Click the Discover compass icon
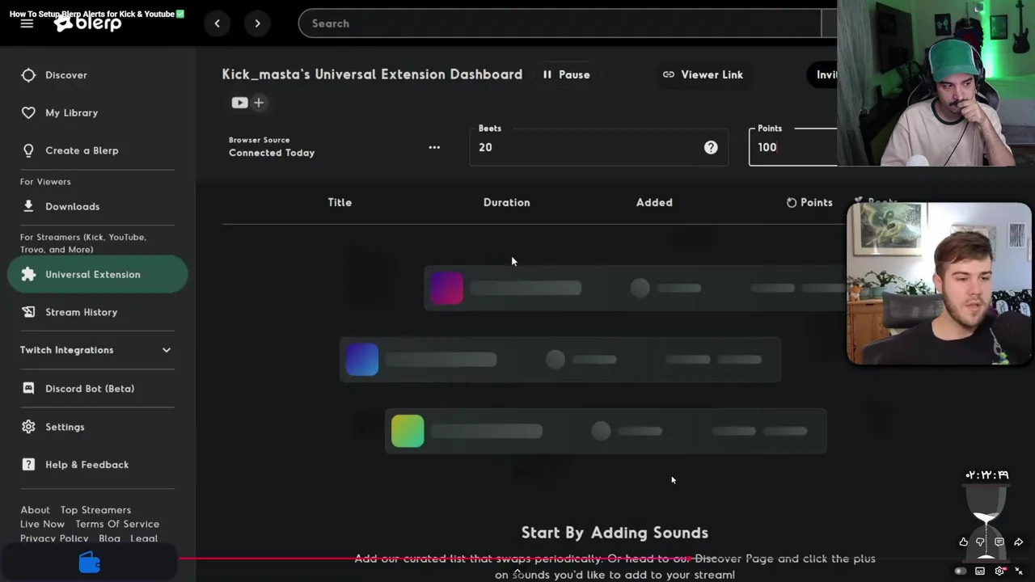Screen dimensions: 1035x582 (x=28, y=75)
